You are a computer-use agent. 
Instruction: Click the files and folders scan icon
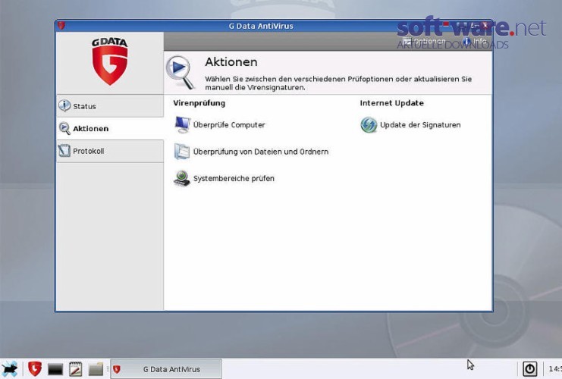pos(182,151)
